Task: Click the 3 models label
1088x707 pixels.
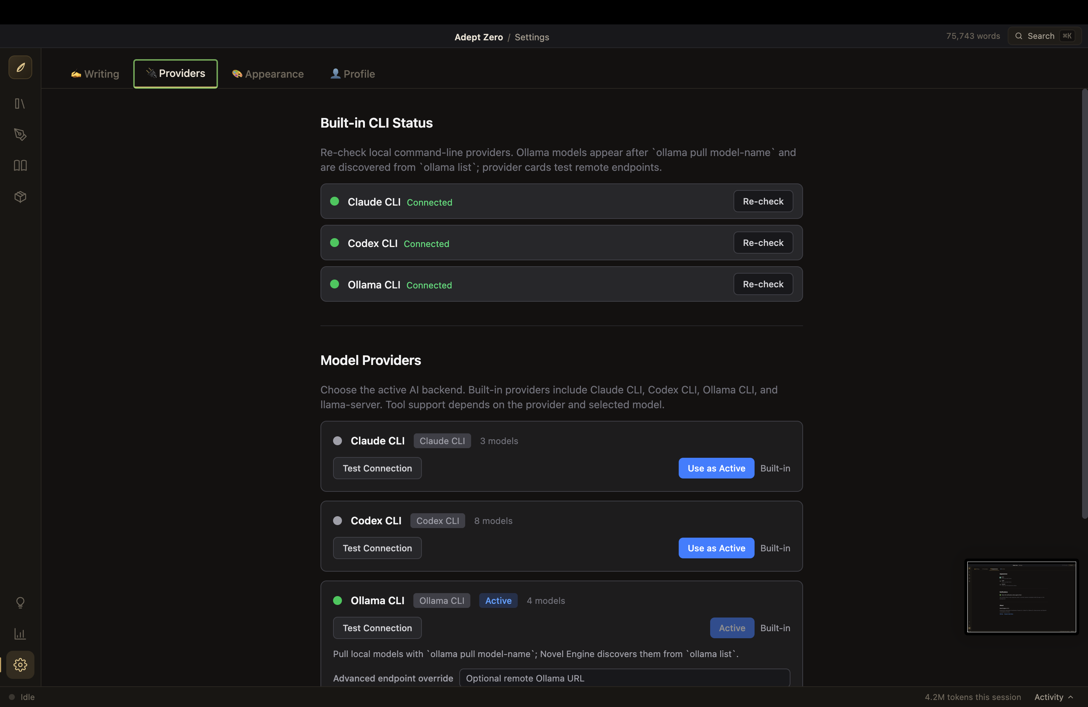Action: (499, 441)
